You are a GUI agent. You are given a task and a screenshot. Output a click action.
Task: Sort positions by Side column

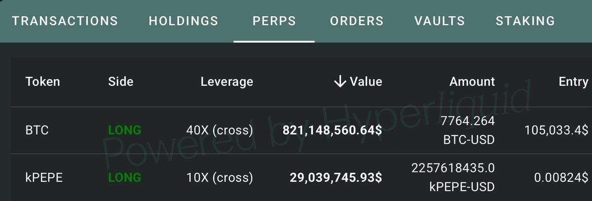[x=121, y=82]
